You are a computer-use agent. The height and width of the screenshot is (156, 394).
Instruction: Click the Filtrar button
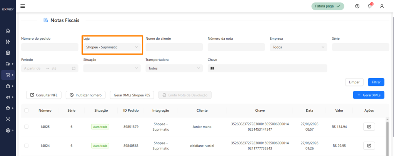tap(376, 82)
